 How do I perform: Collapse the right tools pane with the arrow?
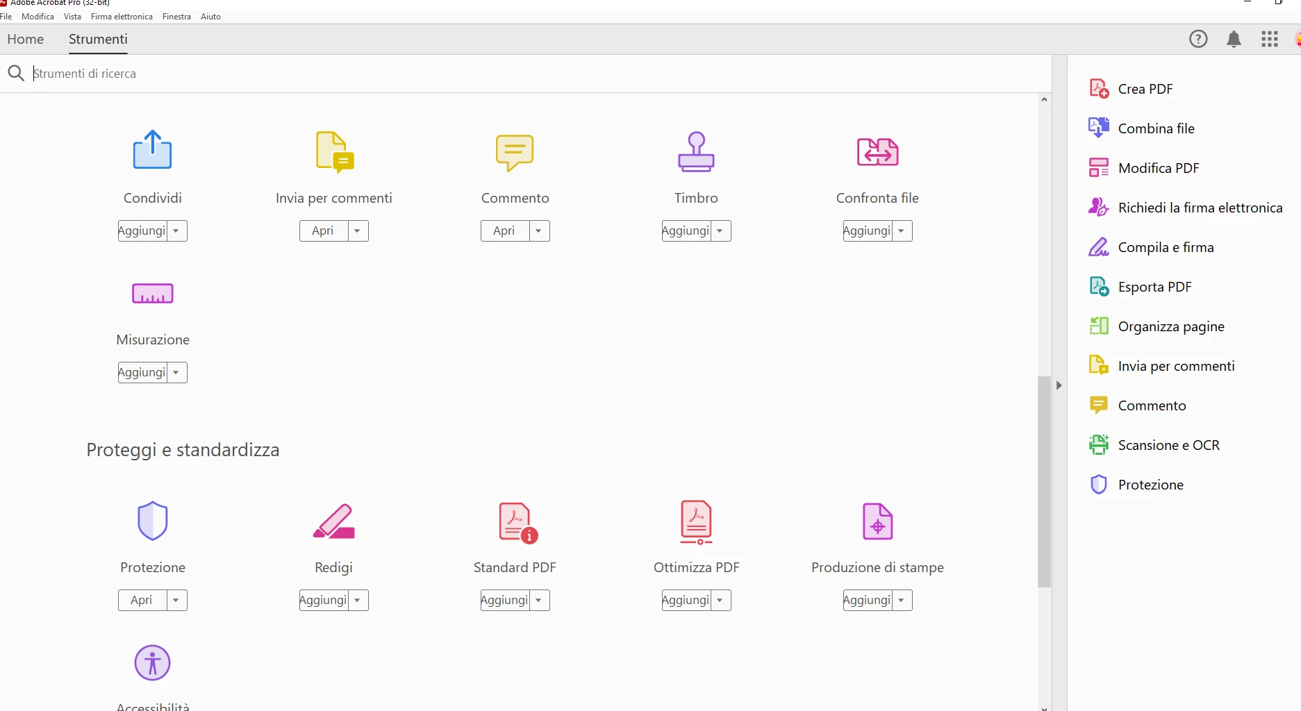click(x=1059, y=385)
